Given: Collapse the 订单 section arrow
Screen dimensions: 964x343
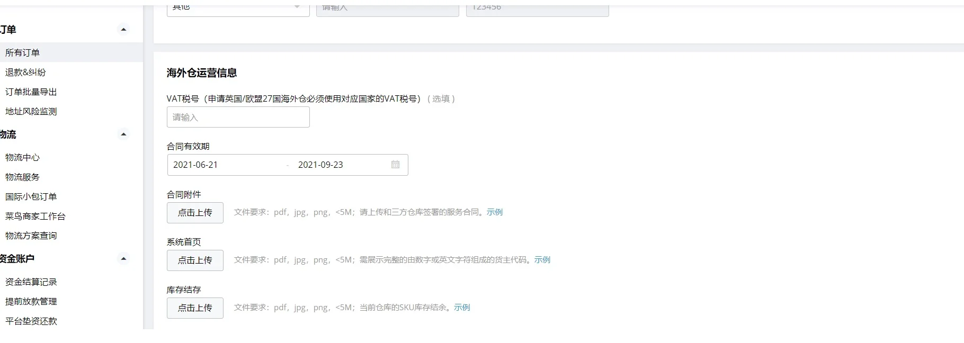Looking at the screenshot, I should (x=123, y=30).
